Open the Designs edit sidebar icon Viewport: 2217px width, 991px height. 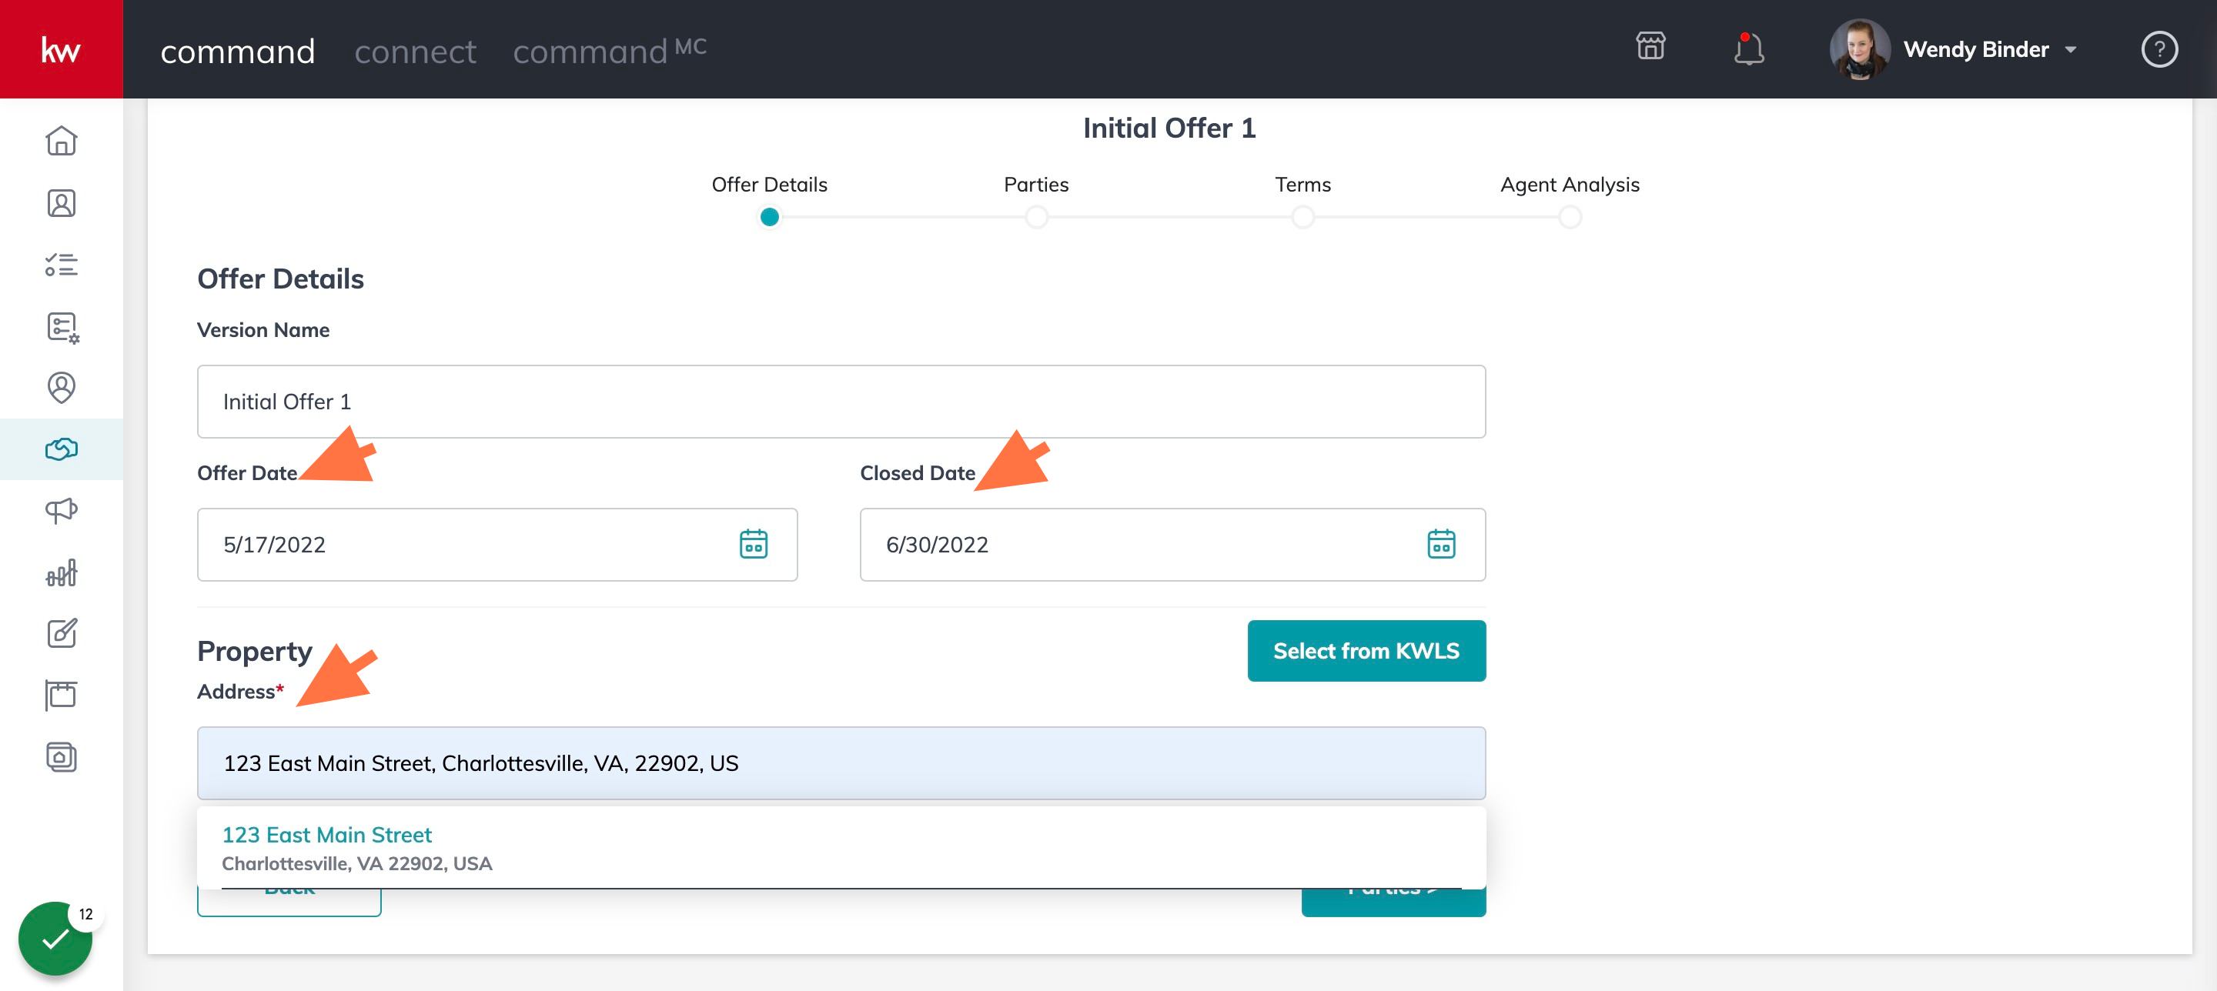point(61,634)
